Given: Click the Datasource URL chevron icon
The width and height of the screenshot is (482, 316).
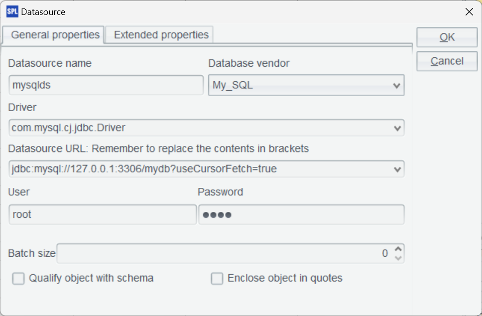Looking at the screenshot, I should click(397, 169).
